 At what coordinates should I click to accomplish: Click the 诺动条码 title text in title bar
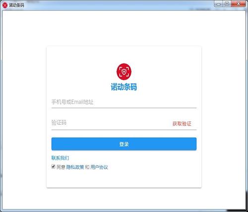click(16, 5)
